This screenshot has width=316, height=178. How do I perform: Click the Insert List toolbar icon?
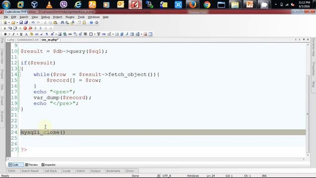point(109,34)
